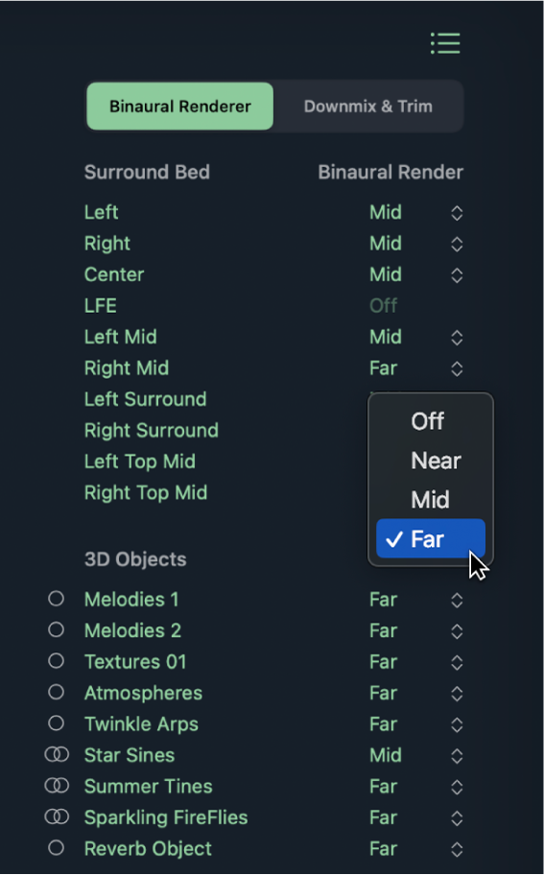
Task: Click the stereo object icon beside Star Sines
Action: 57,755
